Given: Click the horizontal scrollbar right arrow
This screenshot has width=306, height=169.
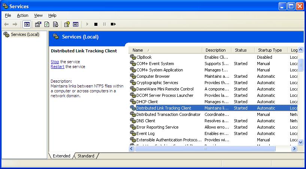Looking at the screenshot, I should click(294, 149).
